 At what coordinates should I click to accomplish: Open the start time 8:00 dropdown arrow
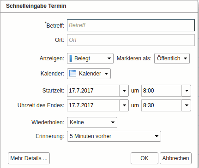pos(187,91)
